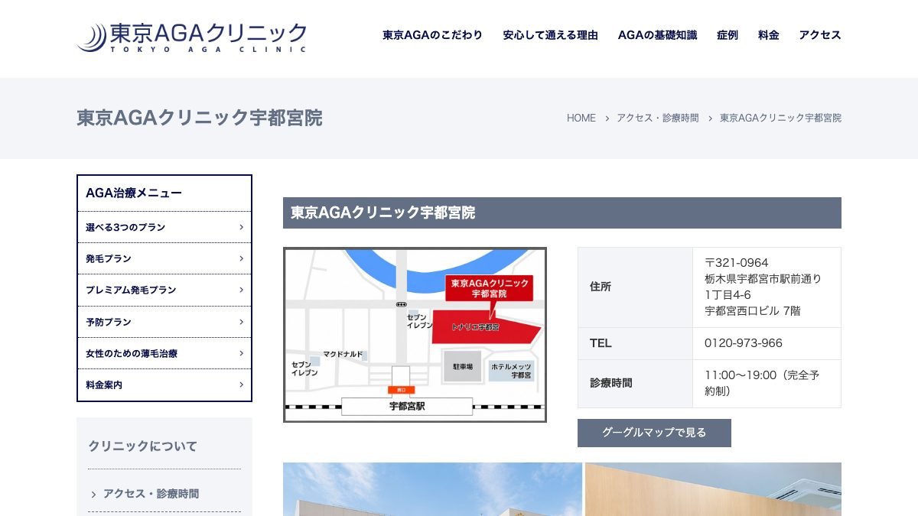Click the phone number 0120-973-966
Viewport: 918px width, 516px height.
(744, 343)
